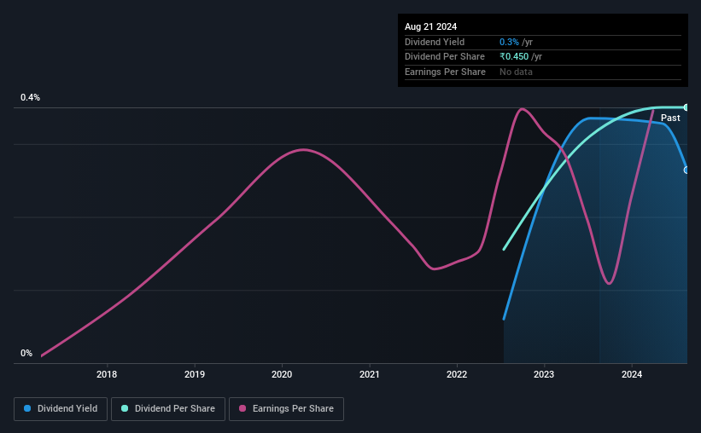Click the ₹0.450 Dividend Per Share value
Viewport: 701px width, 433px height.
(514, 57)
